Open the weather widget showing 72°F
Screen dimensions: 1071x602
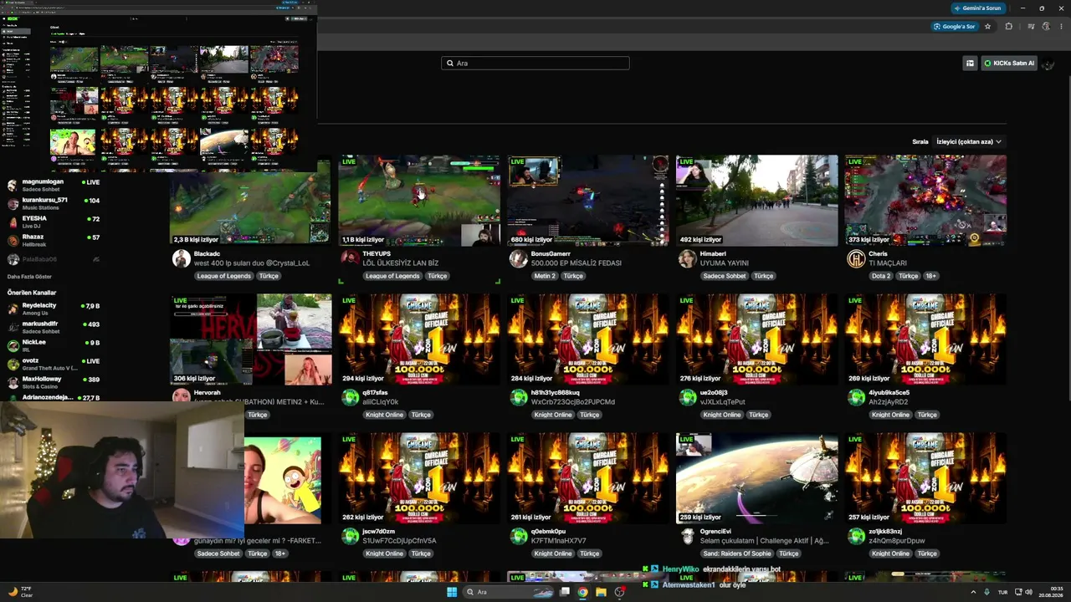tap(22, 592)
